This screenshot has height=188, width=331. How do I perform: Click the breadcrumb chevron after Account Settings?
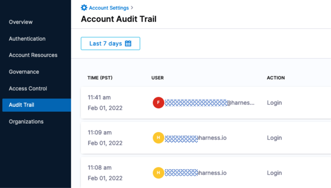pyautogui.click(x=132, y=8)
